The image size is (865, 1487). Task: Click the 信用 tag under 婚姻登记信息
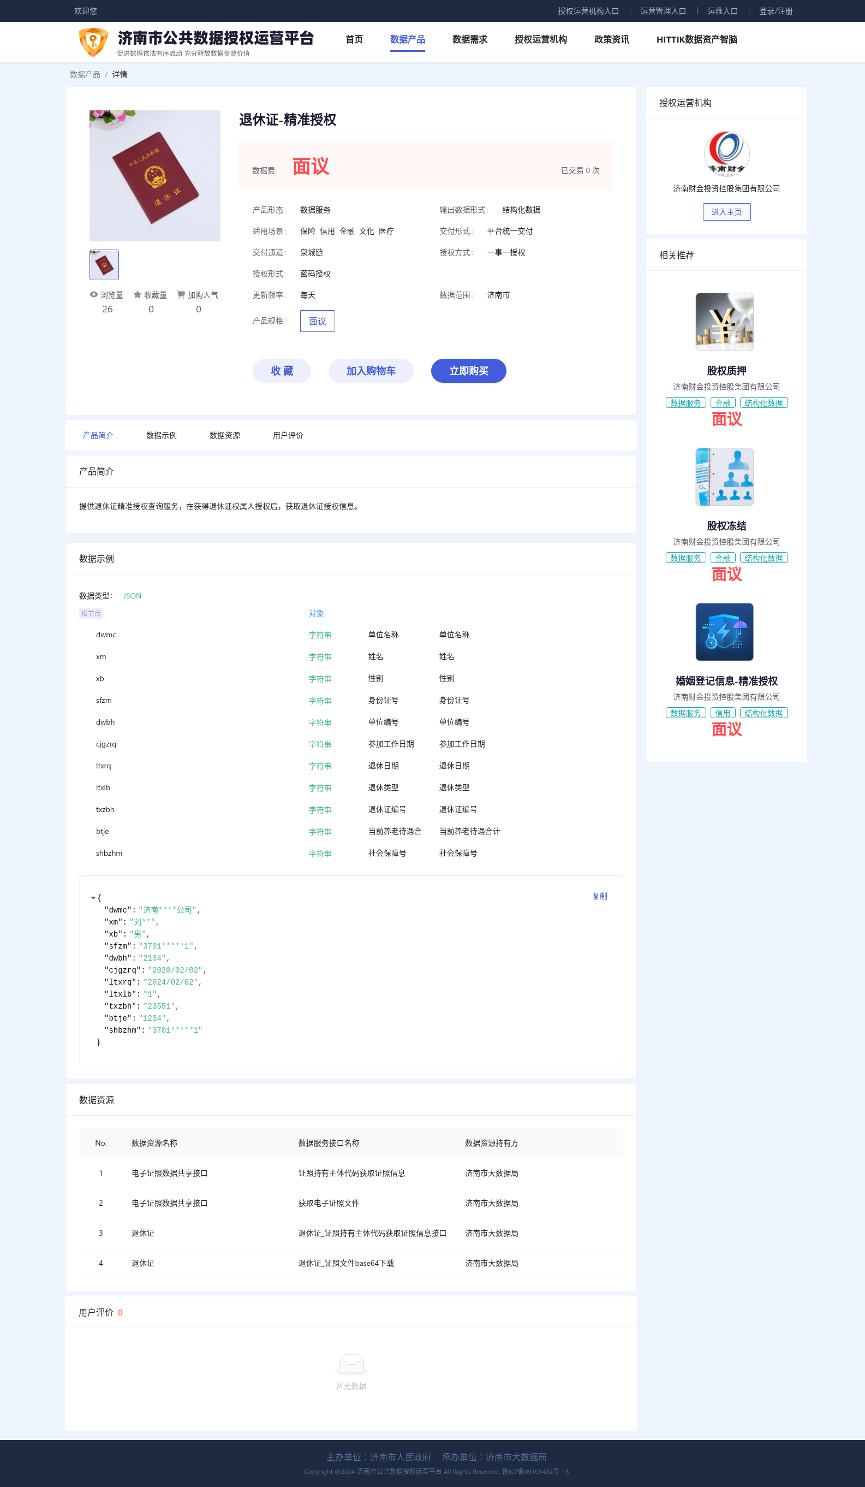click(723, 713)
